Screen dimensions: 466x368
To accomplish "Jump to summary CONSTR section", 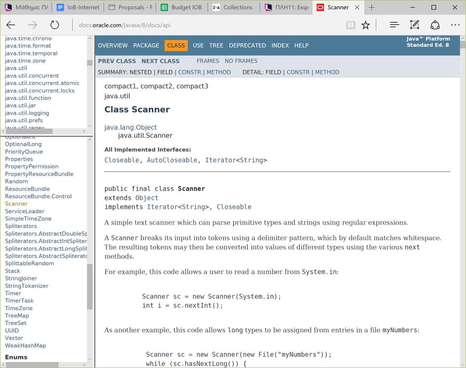I will pos(190,72).
